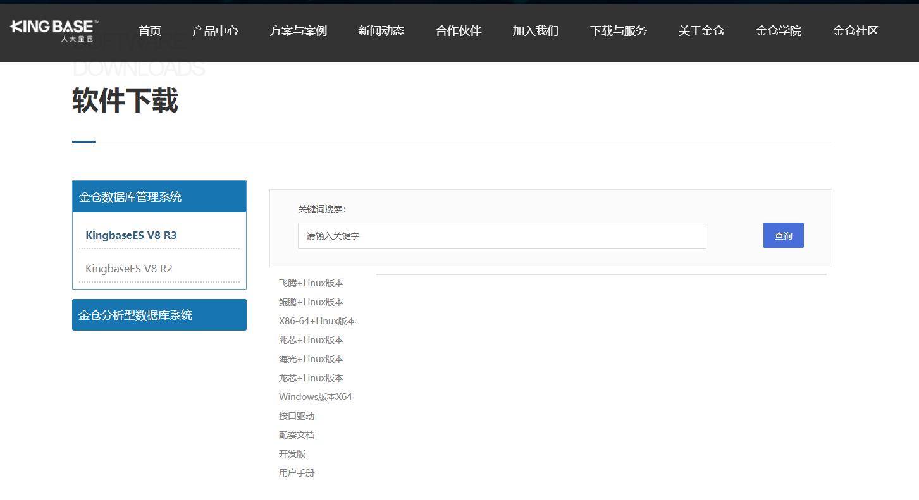Open the 飞腾+Linux版本 category
The image size is (919, 500).
click(x=311, y=283)
